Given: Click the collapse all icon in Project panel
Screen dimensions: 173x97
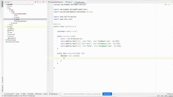Looking at the screenshot, I should [x=40, y=2].
